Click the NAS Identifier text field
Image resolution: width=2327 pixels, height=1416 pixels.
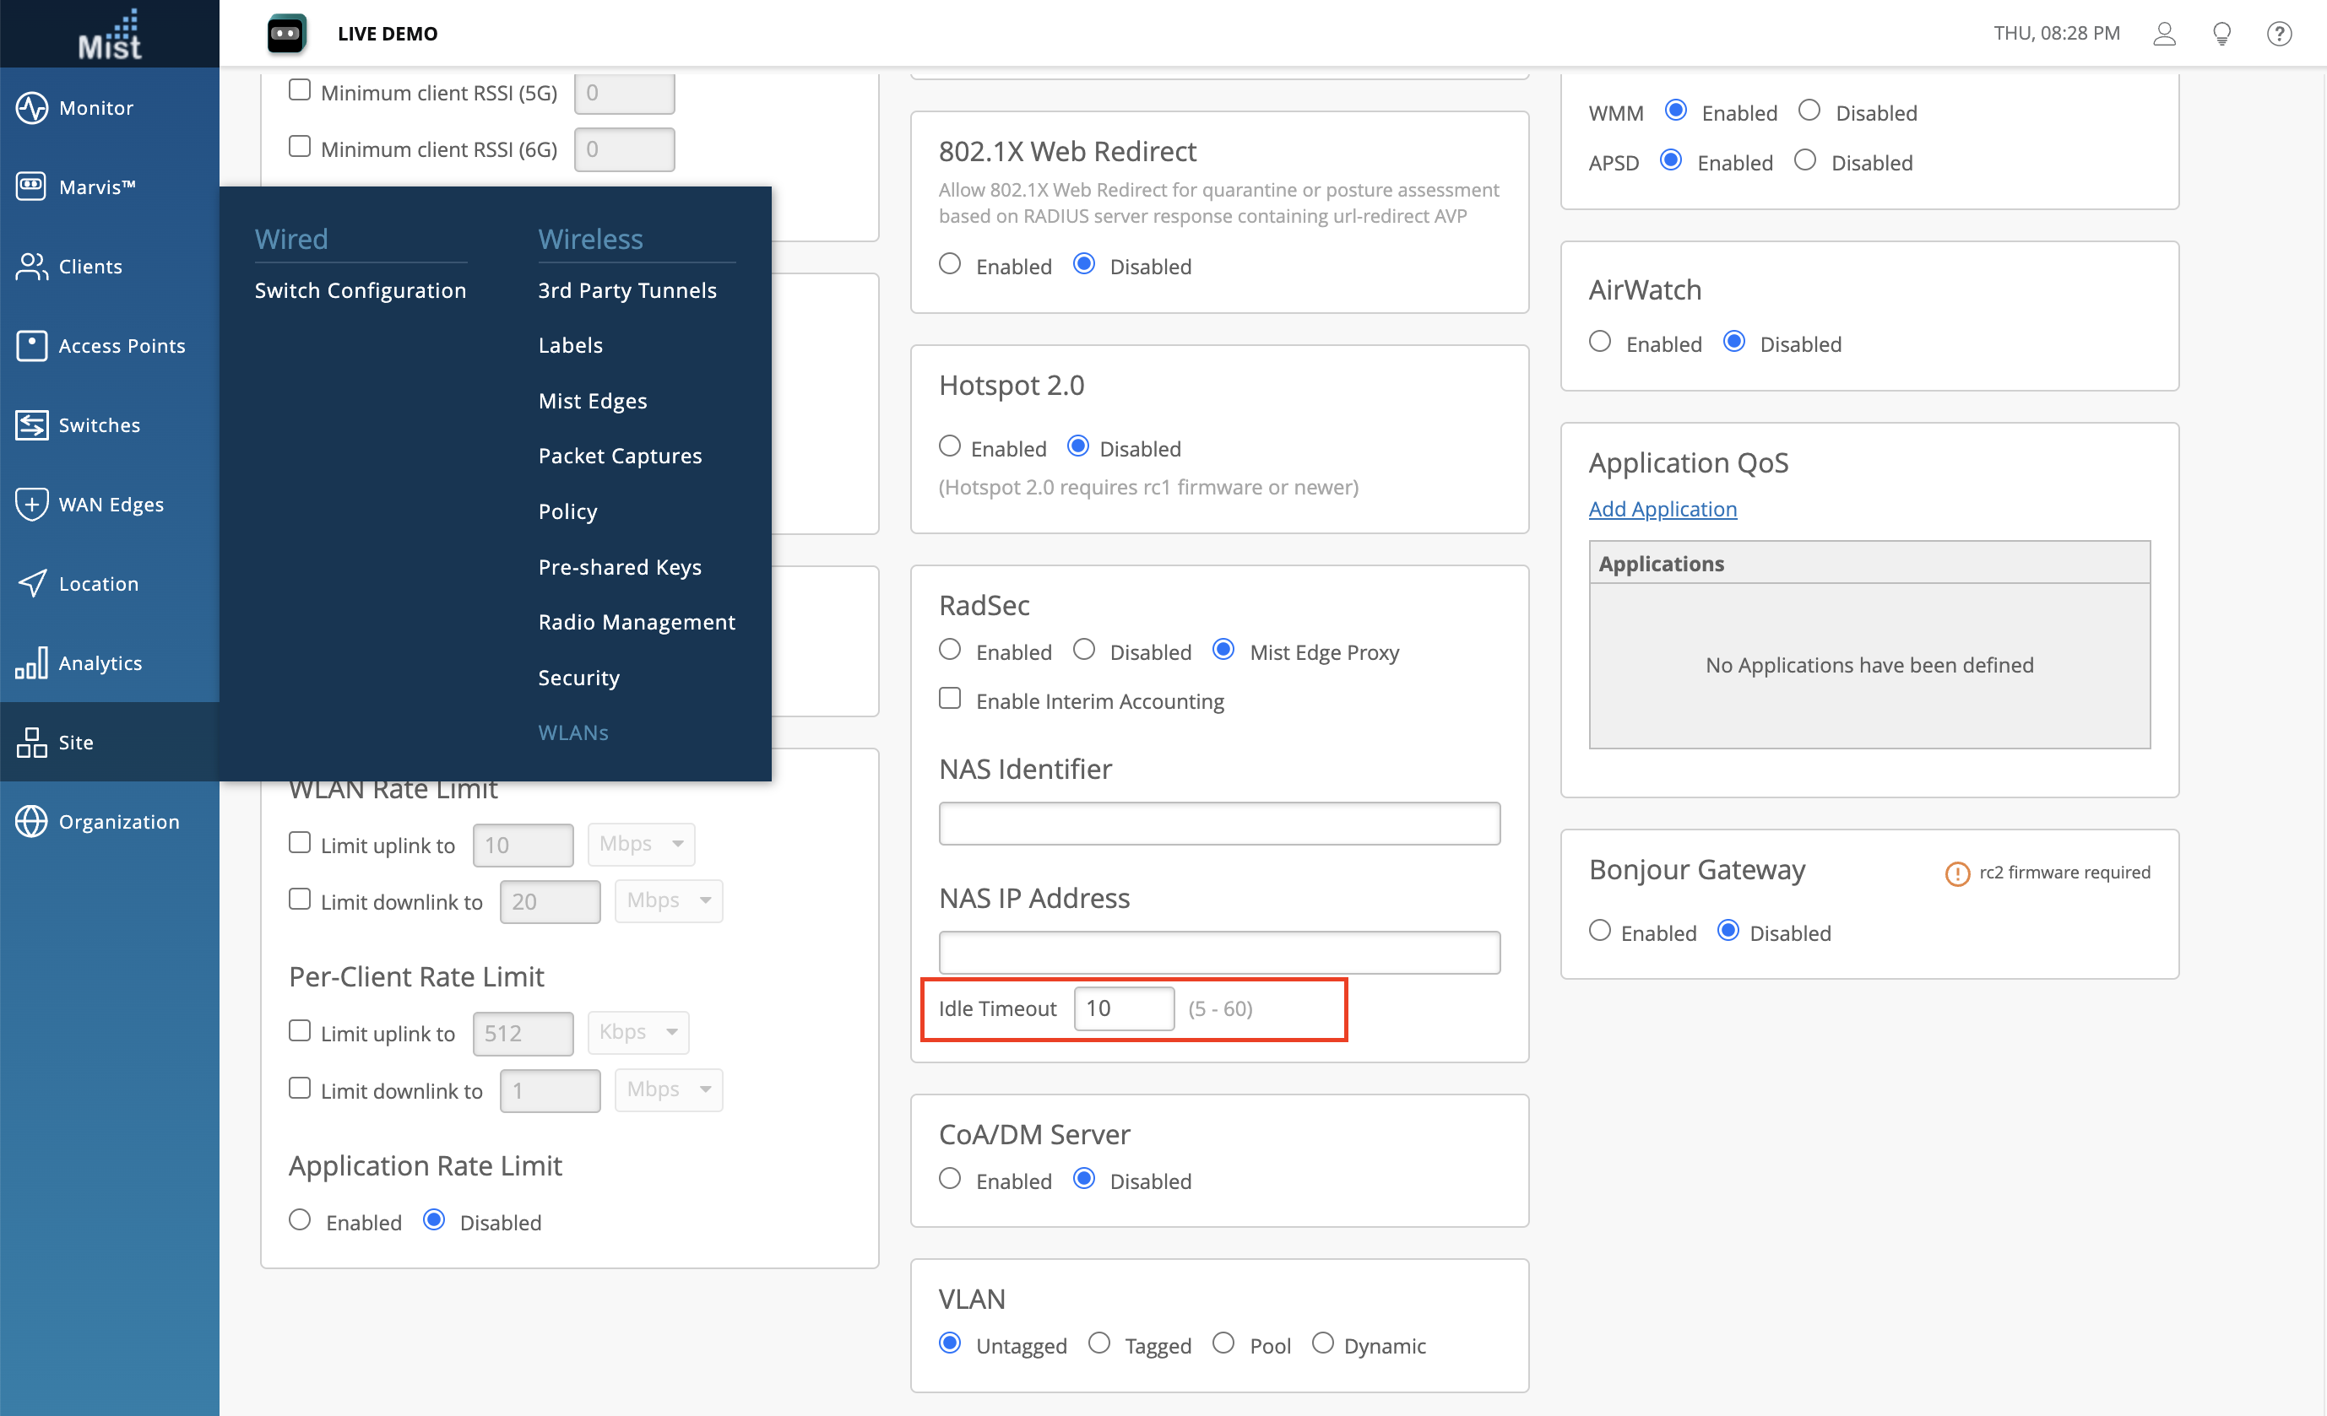pos(1218,823)
